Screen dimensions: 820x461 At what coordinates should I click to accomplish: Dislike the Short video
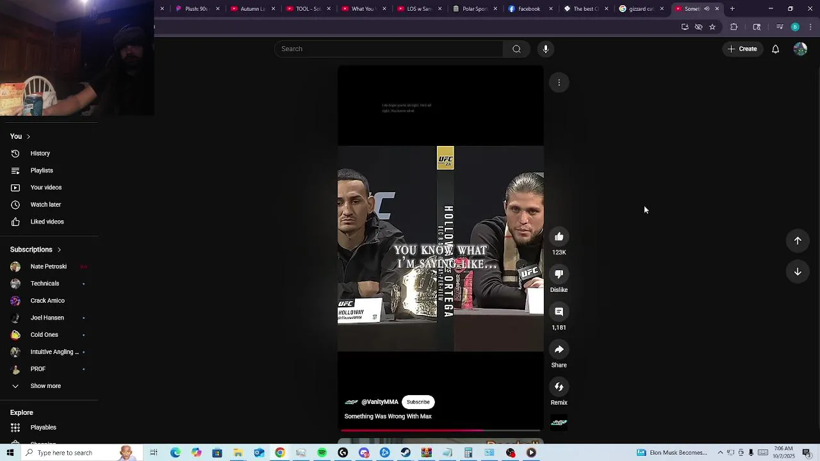(559, 274)
